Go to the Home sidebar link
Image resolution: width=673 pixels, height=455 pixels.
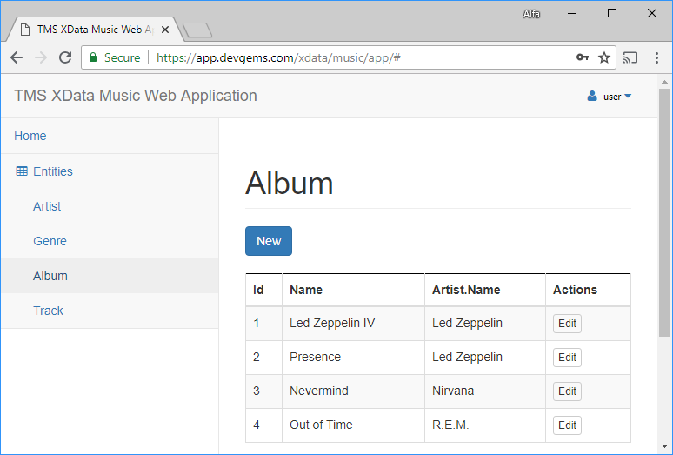pyautogui.click(x=30, y=136)
